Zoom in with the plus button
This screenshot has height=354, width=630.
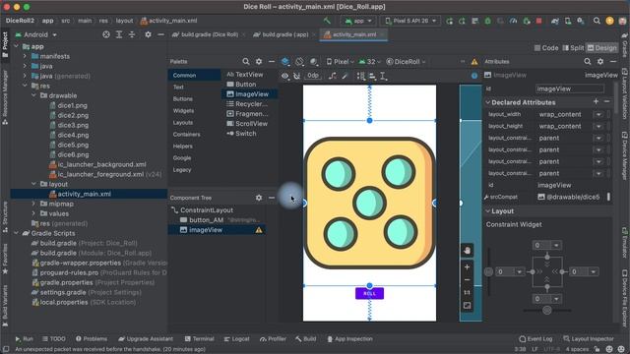click(467, 266)
